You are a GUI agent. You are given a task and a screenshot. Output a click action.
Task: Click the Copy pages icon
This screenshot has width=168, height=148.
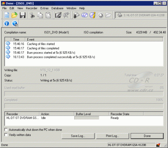click(x=40, y=15)
